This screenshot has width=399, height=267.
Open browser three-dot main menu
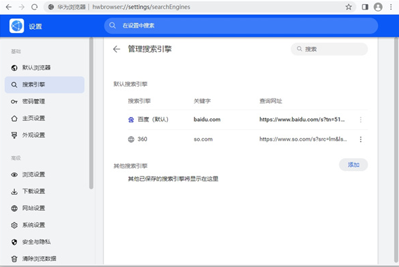[391, 7]
